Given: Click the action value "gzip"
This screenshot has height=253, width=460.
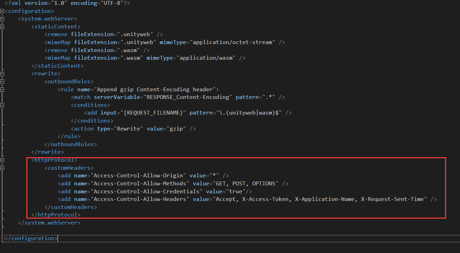Looking at the screenshot, I should point(176,129).
